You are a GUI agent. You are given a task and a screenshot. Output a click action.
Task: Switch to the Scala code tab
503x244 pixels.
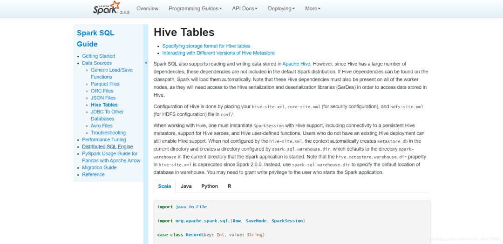164,186
